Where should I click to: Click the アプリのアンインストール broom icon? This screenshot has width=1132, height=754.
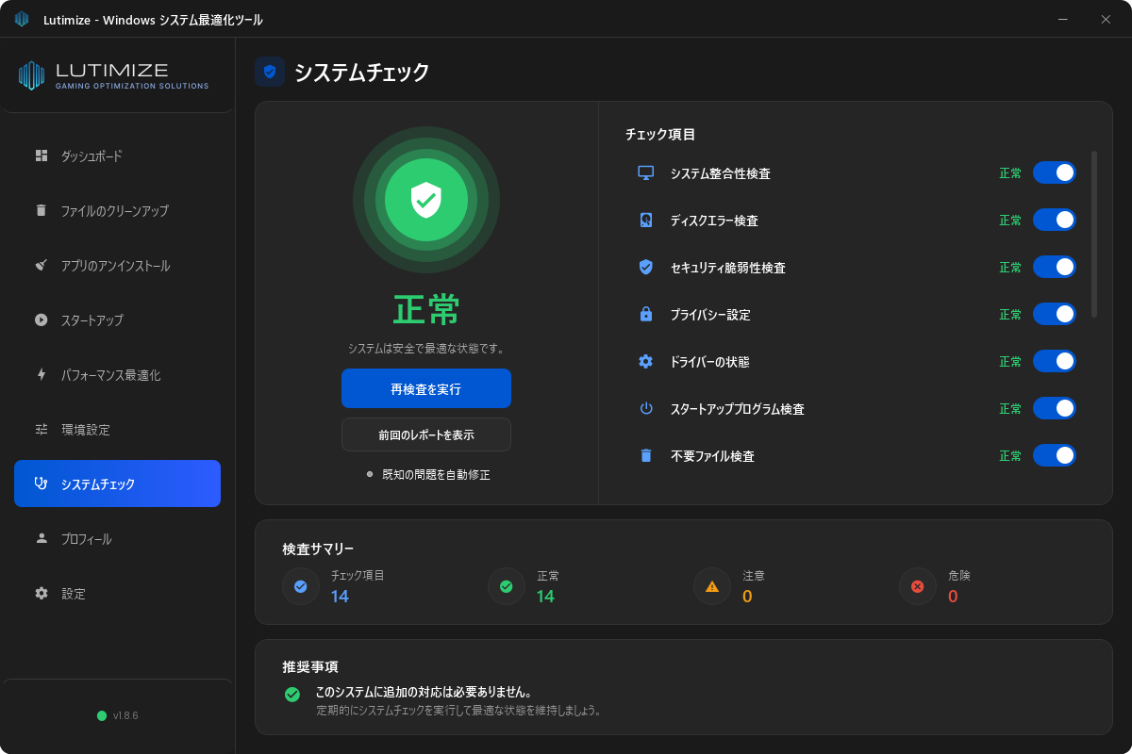click(42, 265)
